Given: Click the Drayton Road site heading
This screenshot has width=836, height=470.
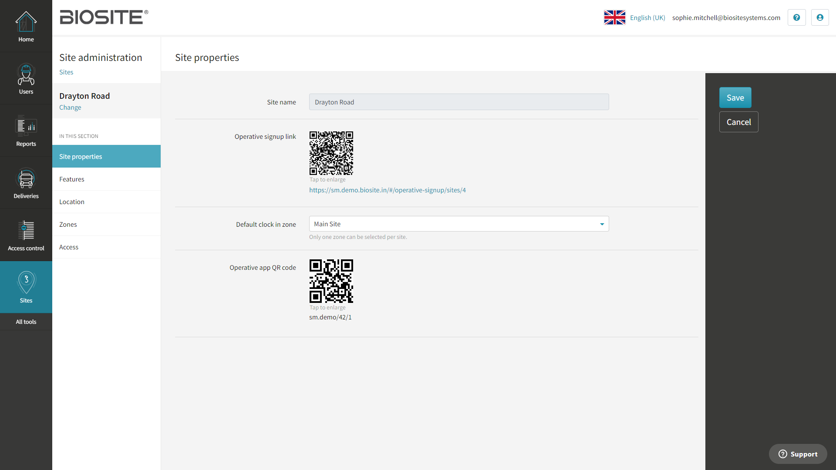Looking at the screenshot, I should (x=84, y=96).
